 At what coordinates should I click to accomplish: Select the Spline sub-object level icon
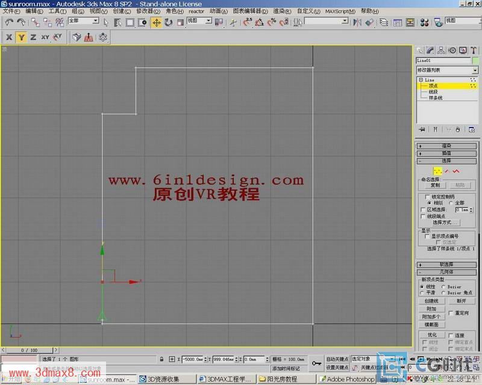tap(456, 171)
